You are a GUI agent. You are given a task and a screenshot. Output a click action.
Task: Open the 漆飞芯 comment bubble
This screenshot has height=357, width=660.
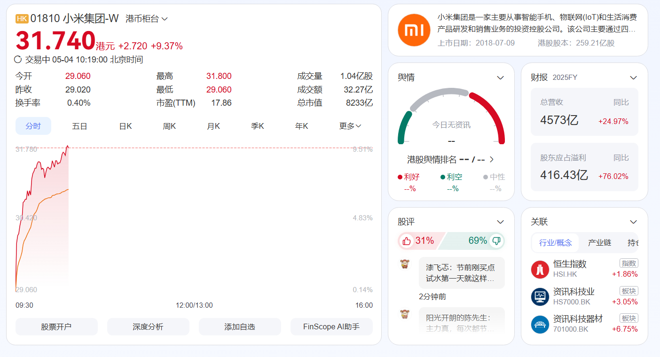click(x=462, y=273)
